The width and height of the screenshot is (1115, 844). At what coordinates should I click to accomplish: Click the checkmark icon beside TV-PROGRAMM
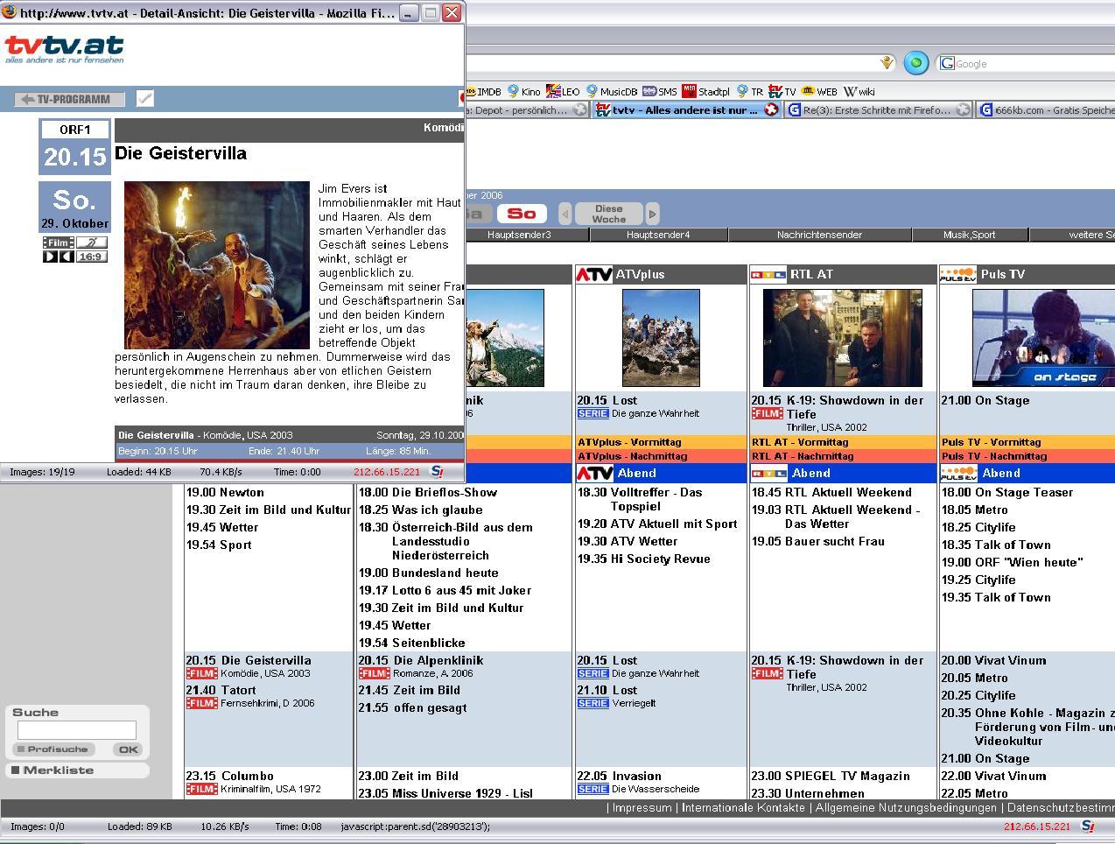[x=145, y=99]
